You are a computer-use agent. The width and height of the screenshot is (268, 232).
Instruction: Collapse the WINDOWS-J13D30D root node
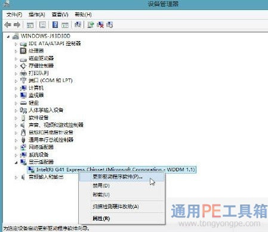(8, 36)
